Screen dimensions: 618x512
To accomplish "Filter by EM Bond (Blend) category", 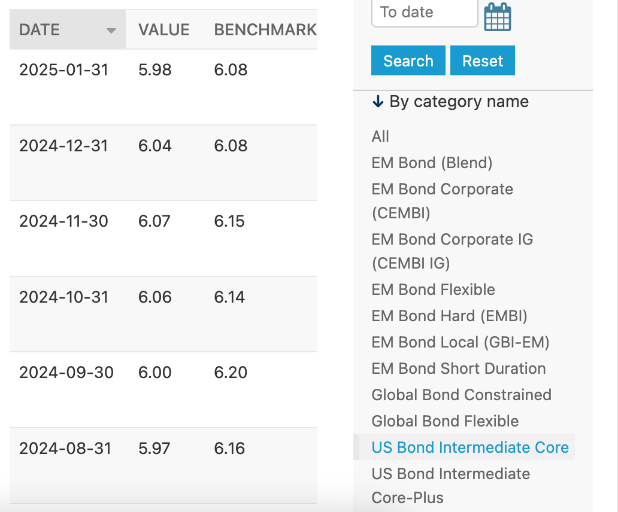I will point(432,163).
